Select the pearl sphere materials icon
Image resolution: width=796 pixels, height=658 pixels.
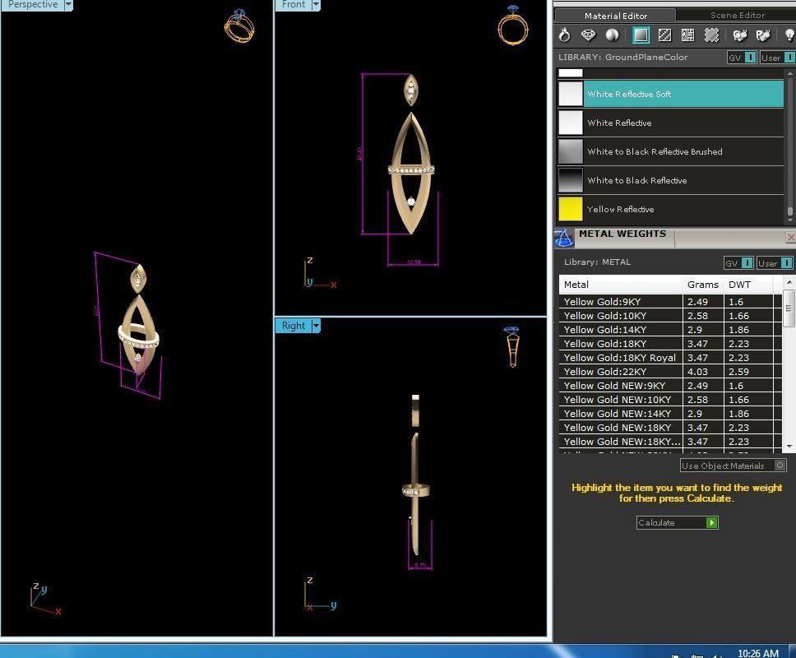613,35
